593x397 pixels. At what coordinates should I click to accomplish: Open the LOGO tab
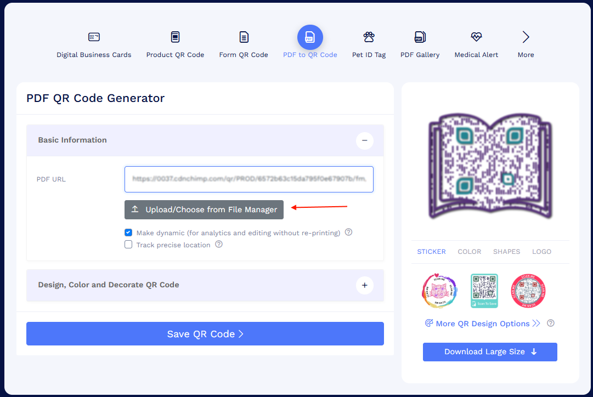(x=541, y=252)
